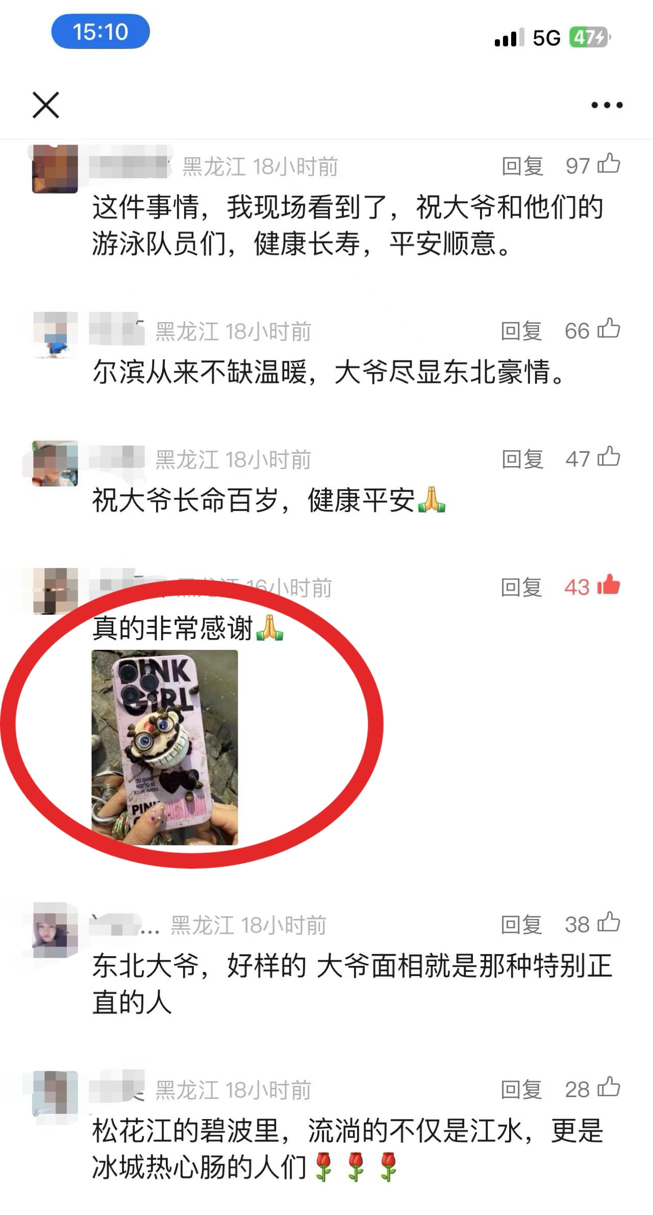Viewport: 653px width, 1215px height.
Task: Open the pink phone case photo
Action: (x=165, y=747)
